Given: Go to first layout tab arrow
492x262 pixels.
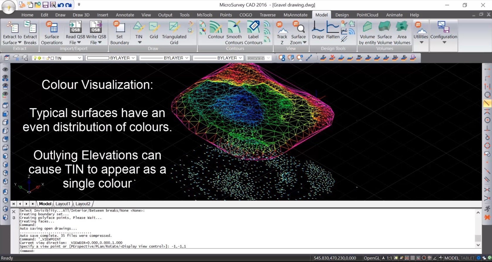Looking at the screenshot, I should pyautogui.click(x=13, y=204).
